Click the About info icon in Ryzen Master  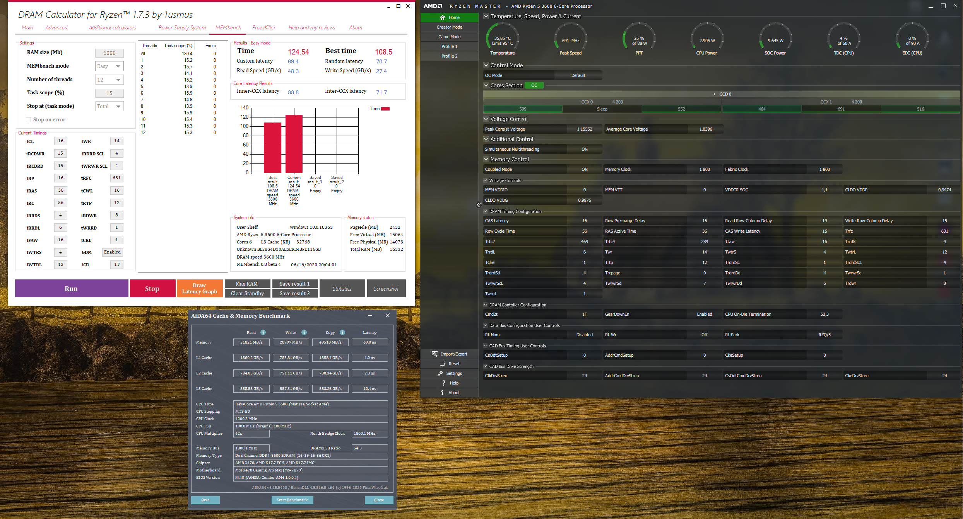[x=442, y=393]
